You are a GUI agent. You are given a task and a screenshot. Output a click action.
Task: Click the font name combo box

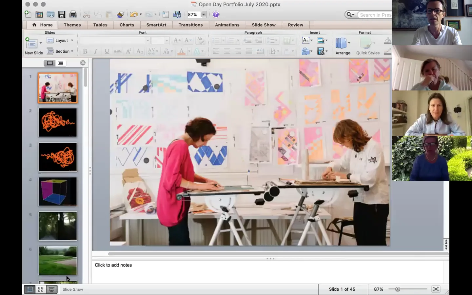click(115, 41)
